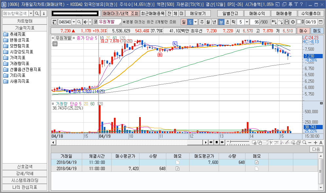Click the rewind playback button
Image resolution: width=326 pixels, height=193 pixels.
pyautogui.click(x=211, y=142)
